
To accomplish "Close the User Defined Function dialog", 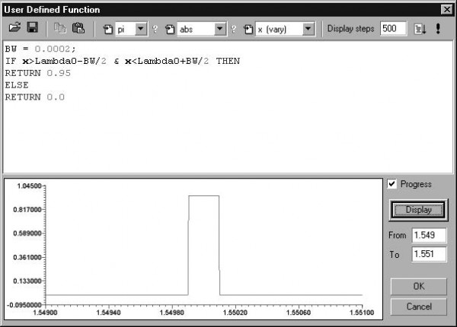I will (446, 10).
